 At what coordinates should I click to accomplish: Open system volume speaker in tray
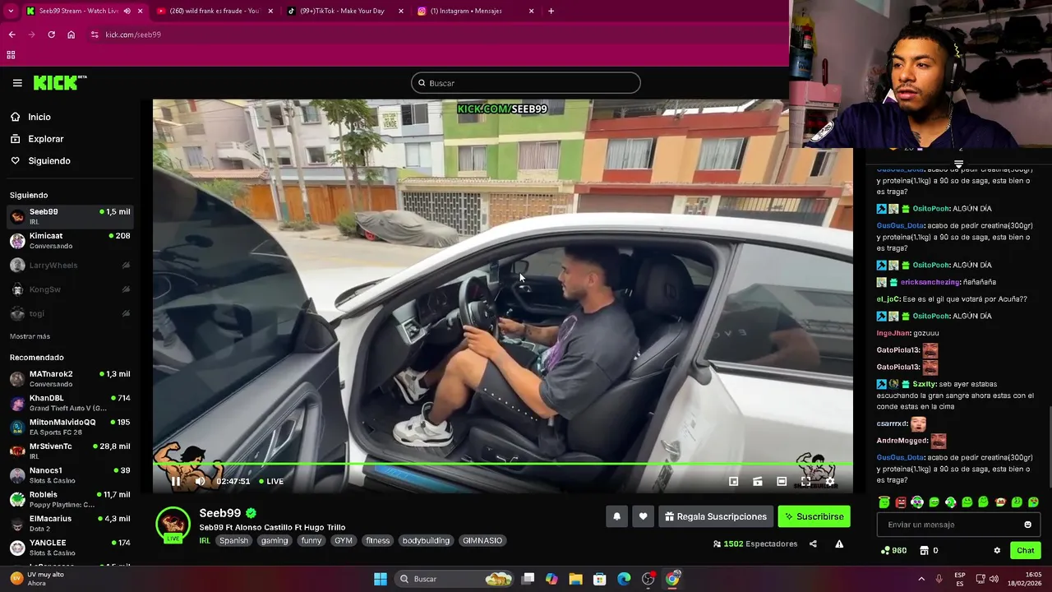coord(994,579)
